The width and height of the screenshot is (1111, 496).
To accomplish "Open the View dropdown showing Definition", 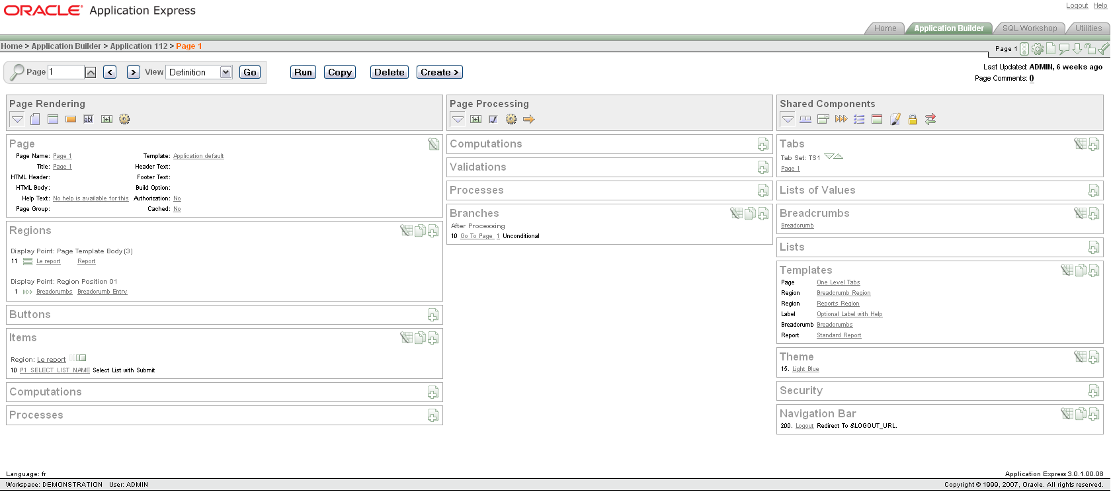I will 199,72.
